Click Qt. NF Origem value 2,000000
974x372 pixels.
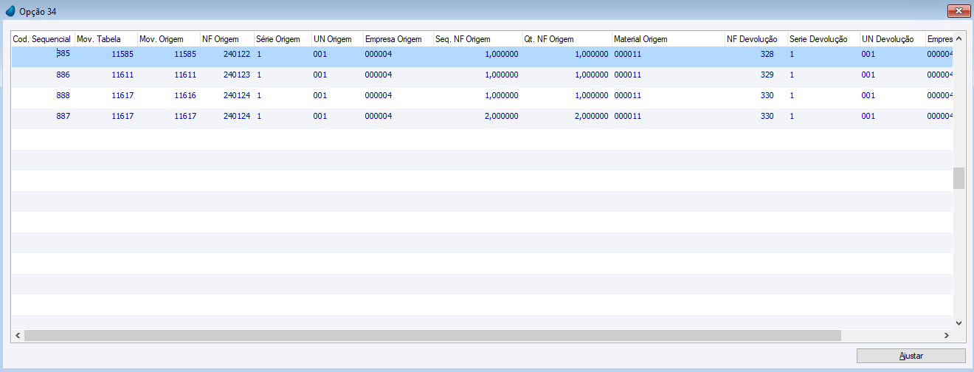pos(591,116)
